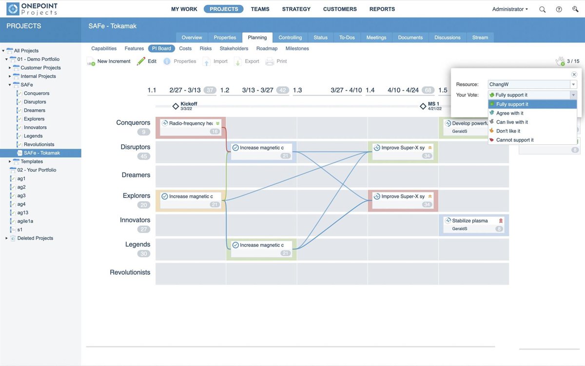Collapse the SAFe tree folder
This screenshot has height=366, width=585.
pos(10,85)
